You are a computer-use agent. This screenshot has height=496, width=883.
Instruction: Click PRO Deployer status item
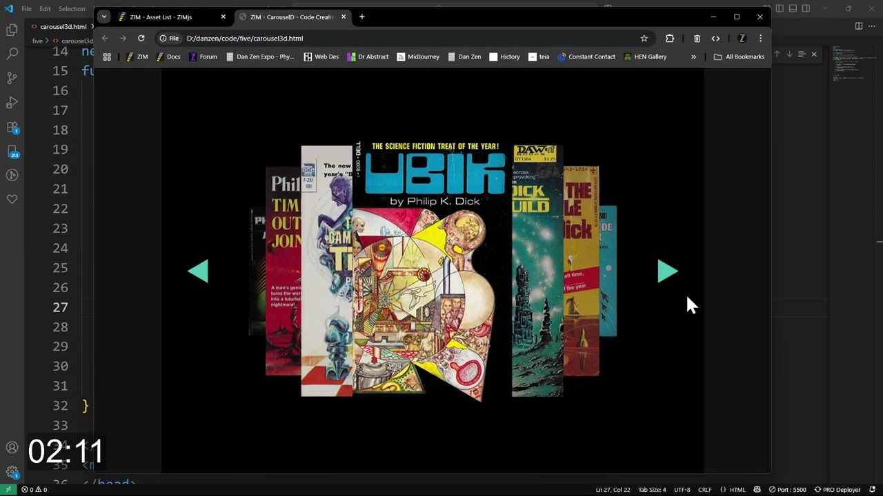coord(837,490)
